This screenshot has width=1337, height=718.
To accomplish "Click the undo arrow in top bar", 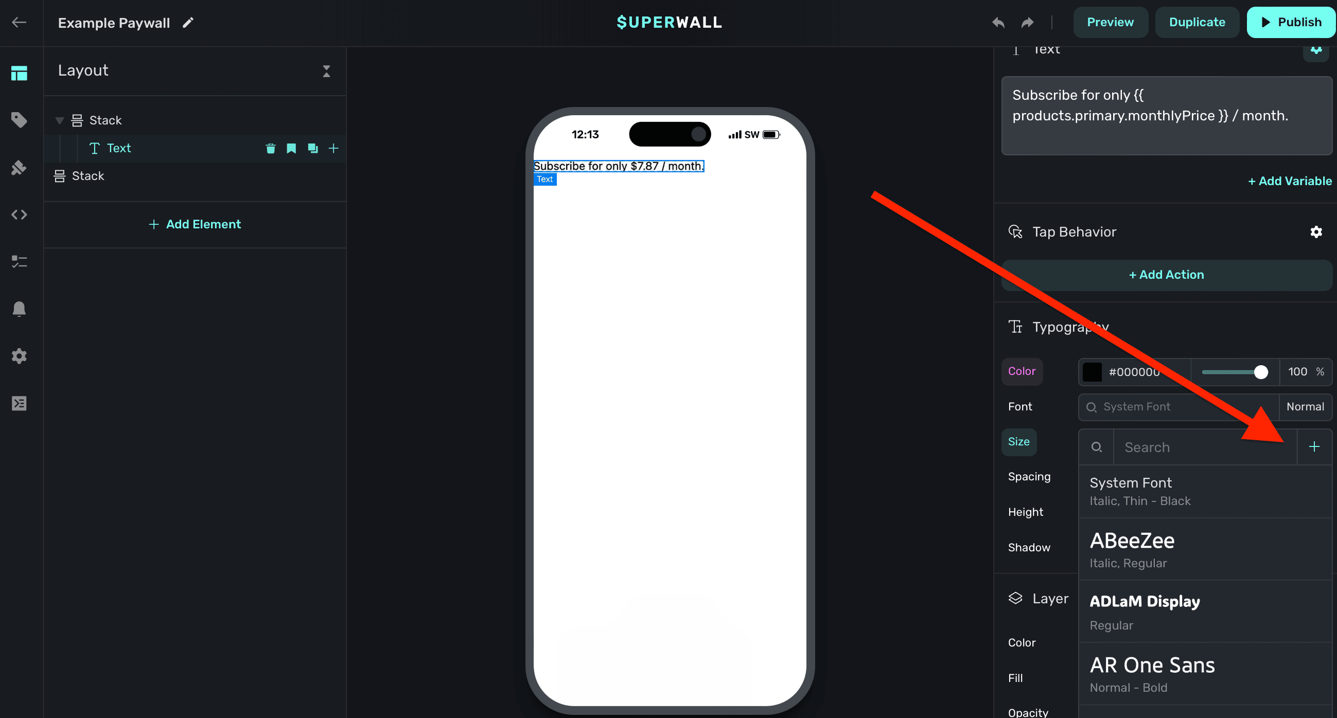I will coord(998,22).
